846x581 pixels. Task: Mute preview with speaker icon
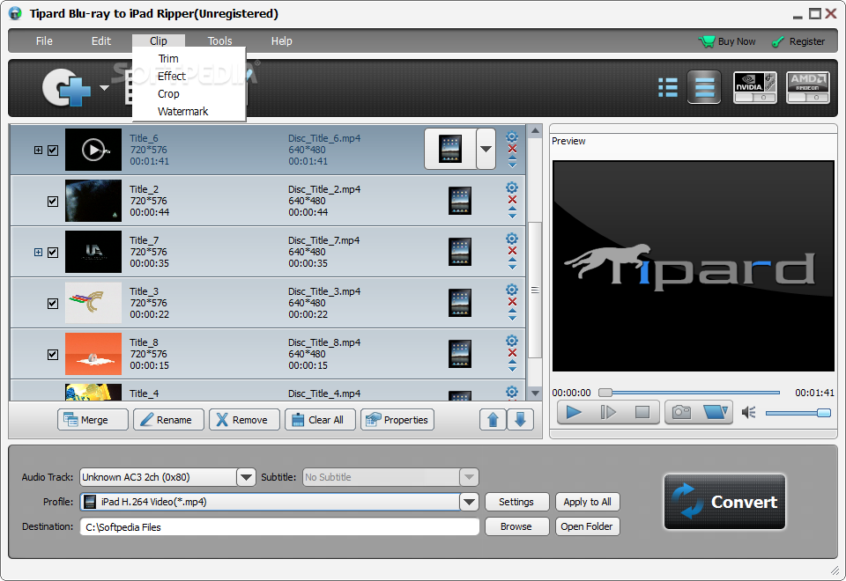click(x=748, y=413)
